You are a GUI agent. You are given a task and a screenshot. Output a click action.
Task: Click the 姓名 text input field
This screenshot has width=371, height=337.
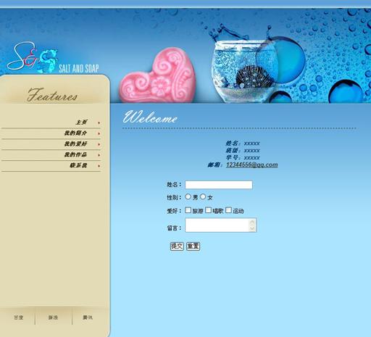pyautogui.click(x=219, y=185)
